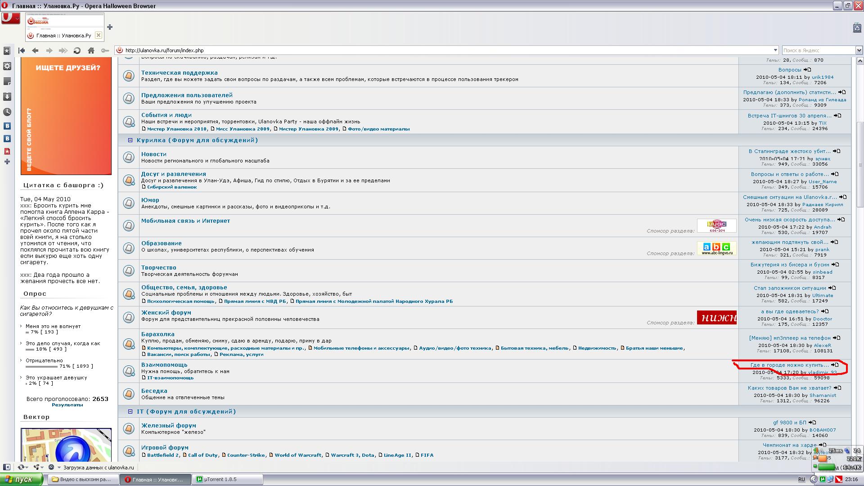
Task: Open the Барахолка forum link
Action: (157, 334)
